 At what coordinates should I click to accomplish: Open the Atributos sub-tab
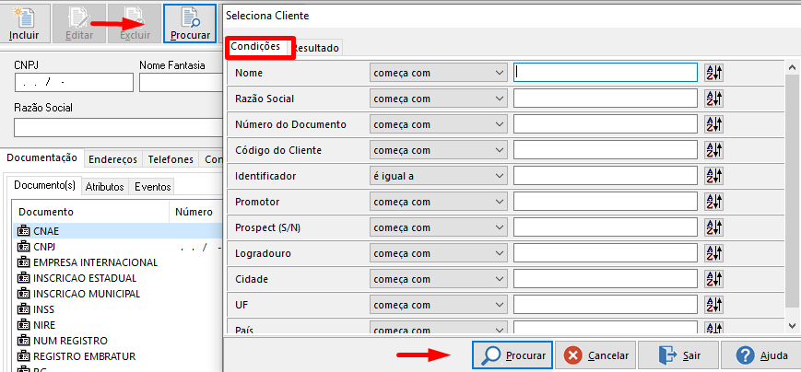point(105,187)
